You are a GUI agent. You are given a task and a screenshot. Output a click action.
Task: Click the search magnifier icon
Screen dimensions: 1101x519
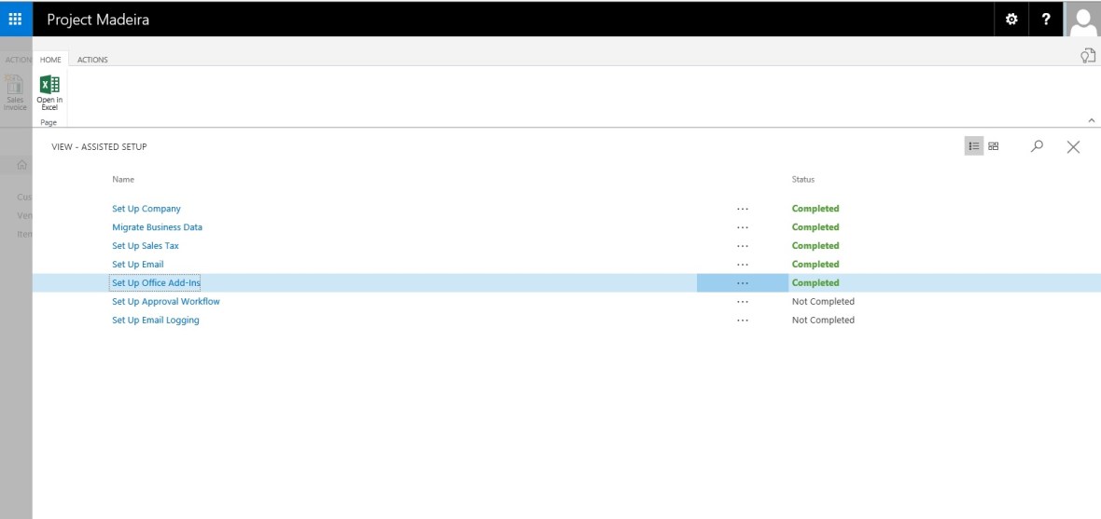(1037, 146)
